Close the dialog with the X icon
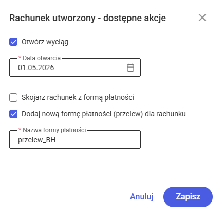Viewport: 224px width, 217px height. pyautogui.click(x=202, y=18)
